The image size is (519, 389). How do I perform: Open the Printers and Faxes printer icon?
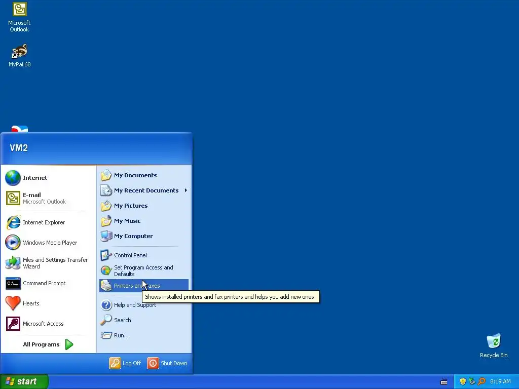click(x=106, y=286)
